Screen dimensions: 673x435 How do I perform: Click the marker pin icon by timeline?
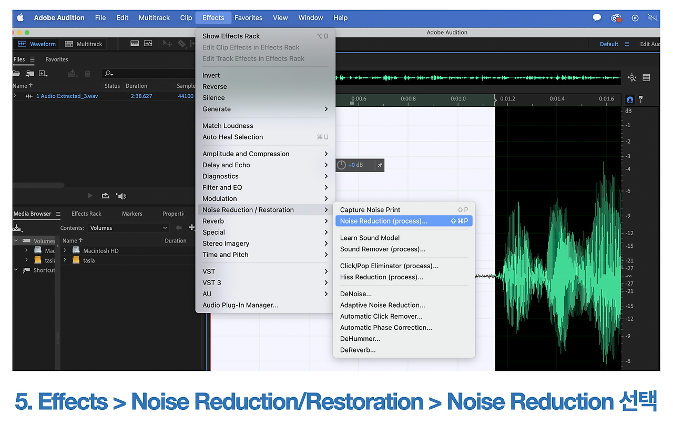[640, 99]
